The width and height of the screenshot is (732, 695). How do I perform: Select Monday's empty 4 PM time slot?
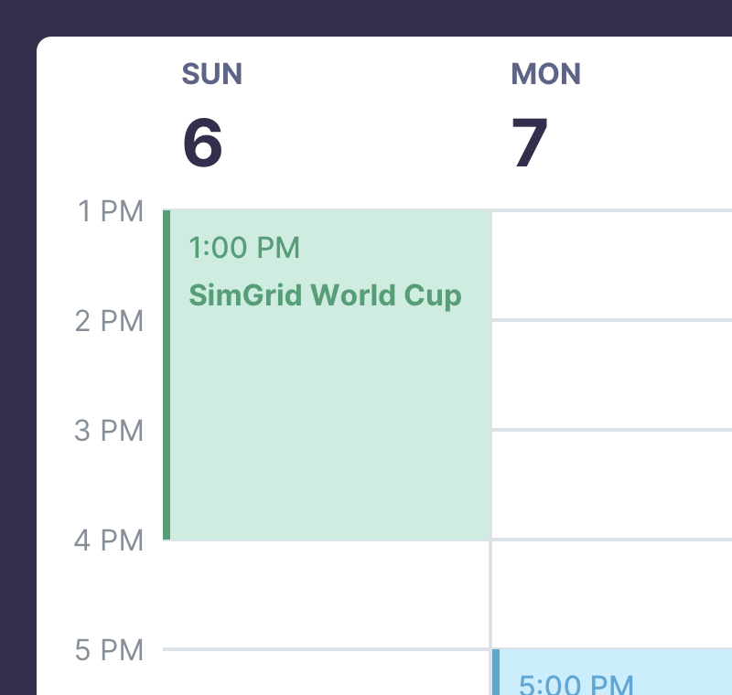613,594
